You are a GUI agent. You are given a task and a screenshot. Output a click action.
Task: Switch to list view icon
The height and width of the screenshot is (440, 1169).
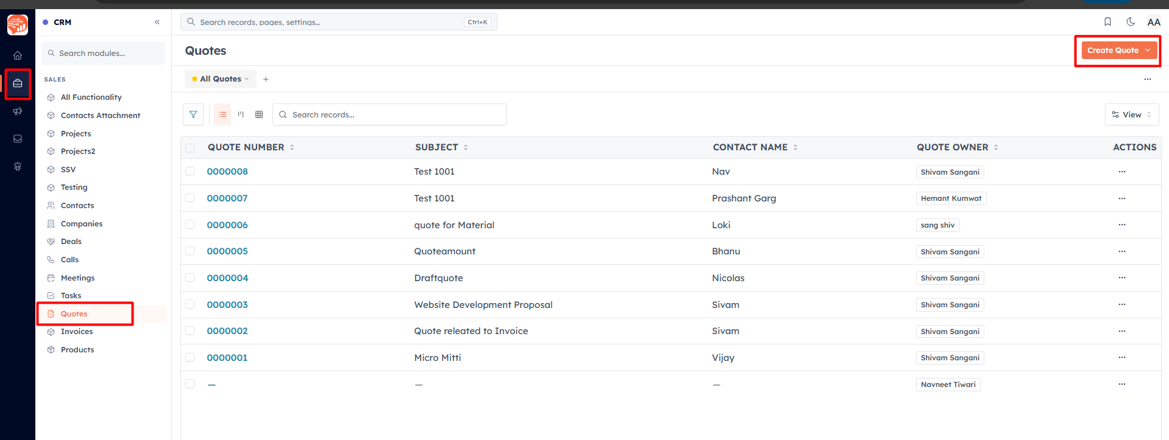222,114
